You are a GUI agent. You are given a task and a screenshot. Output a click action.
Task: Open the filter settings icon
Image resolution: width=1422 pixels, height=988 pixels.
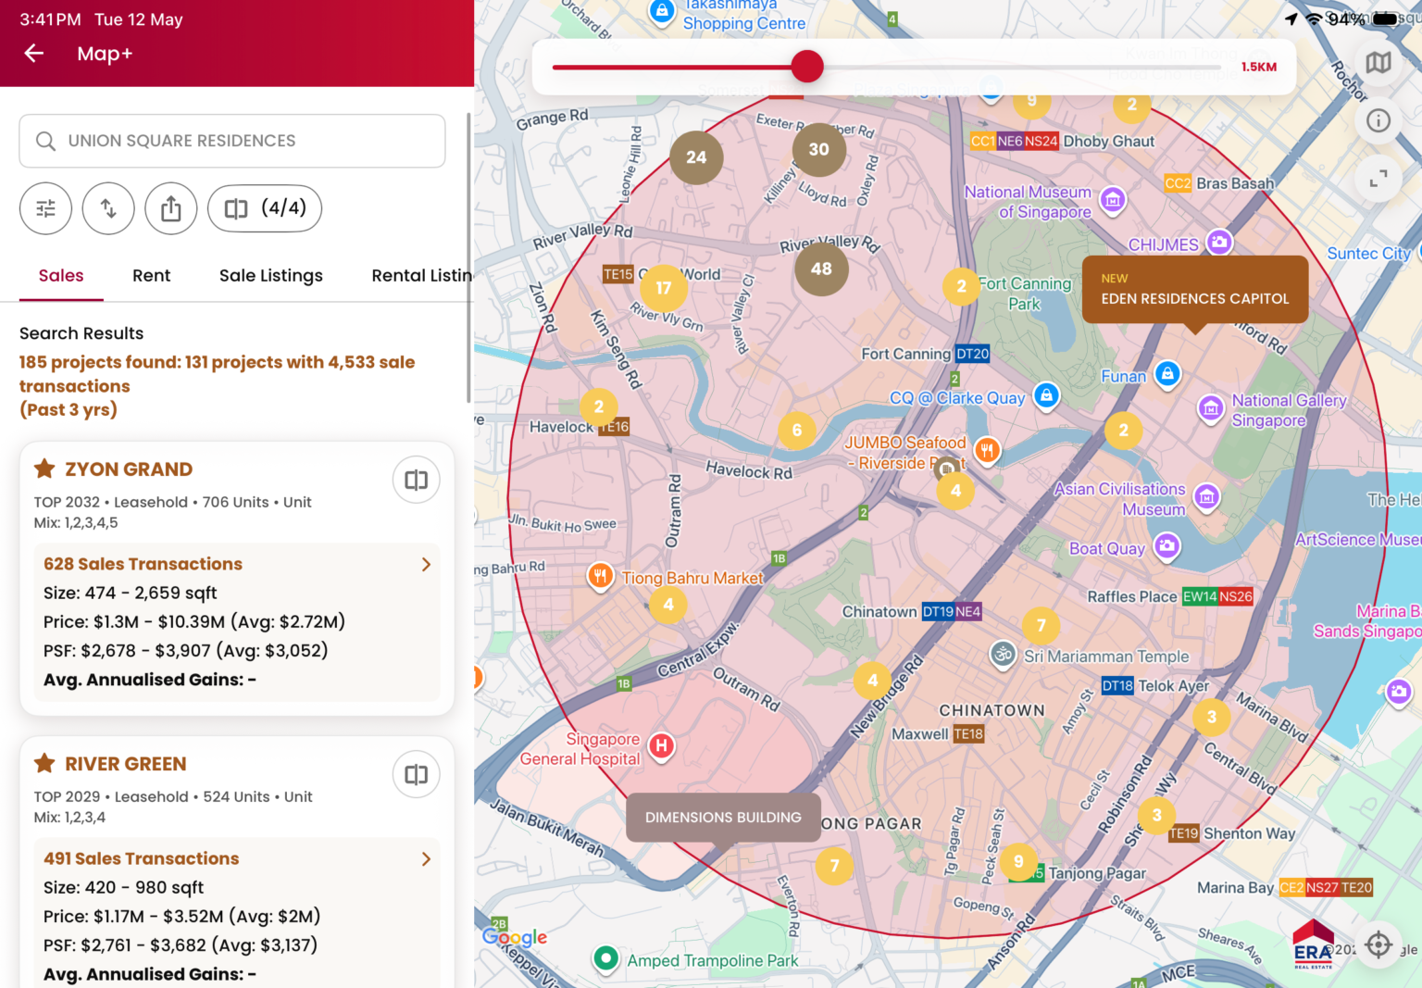tap(45, 208)
